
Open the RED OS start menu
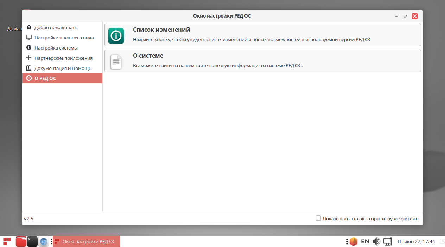click(x=7, y=241)
